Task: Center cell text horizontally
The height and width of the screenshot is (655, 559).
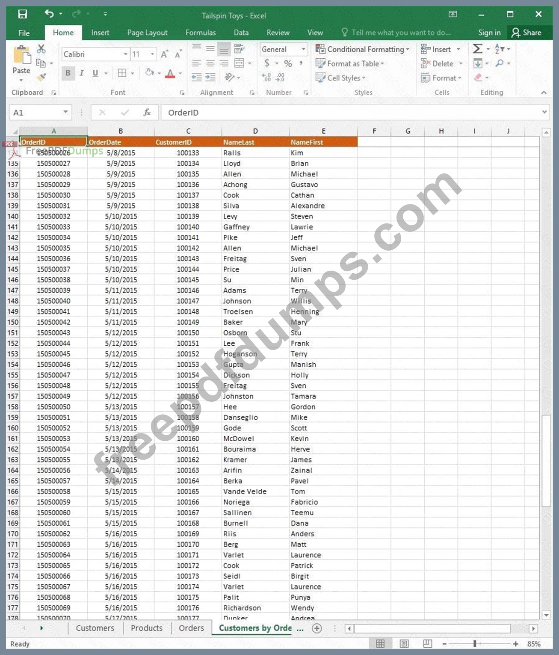Action: 210,63
